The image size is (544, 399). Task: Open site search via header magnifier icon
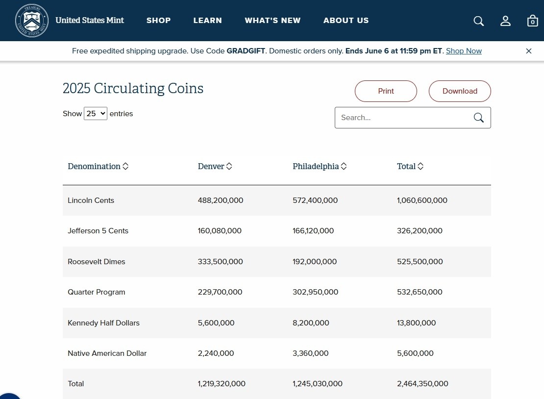tap(478, 21)
